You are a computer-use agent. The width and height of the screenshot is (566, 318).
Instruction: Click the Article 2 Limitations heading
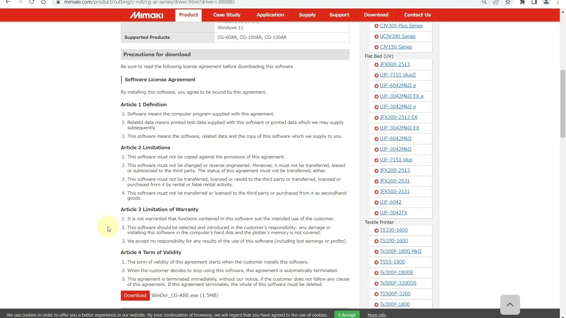pyautogui.click(x=145, y=148)
